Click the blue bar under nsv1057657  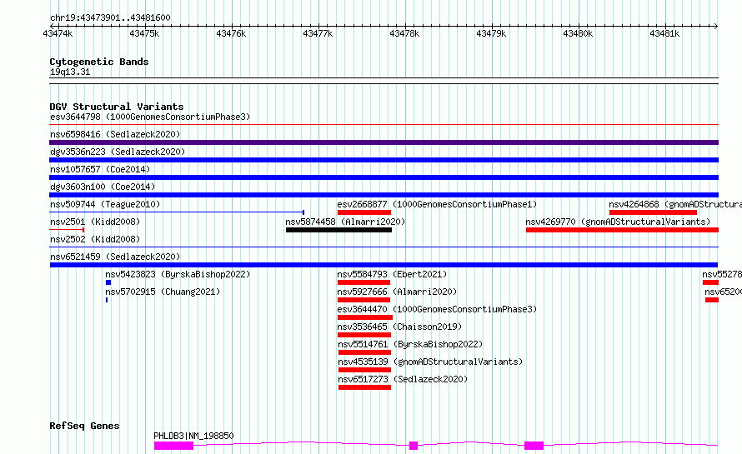(384, 177)
